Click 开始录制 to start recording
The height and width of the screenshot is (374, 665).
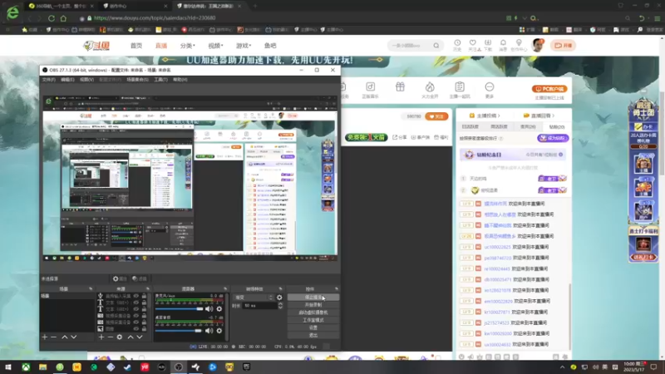[x=313, y=305]
